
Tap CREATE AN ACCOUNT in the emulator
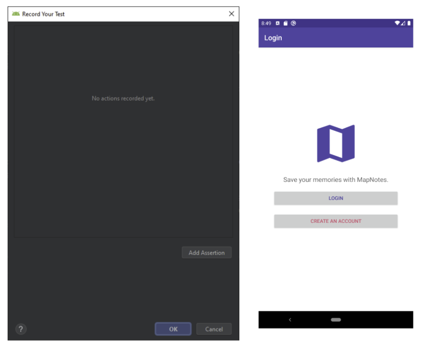point(336,221)
